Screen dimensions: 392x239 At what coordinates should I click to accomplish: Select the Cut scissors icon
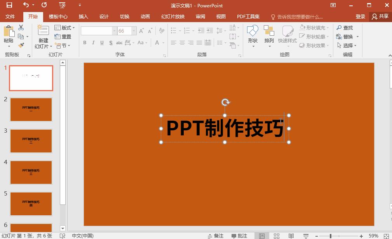point(21,28)
